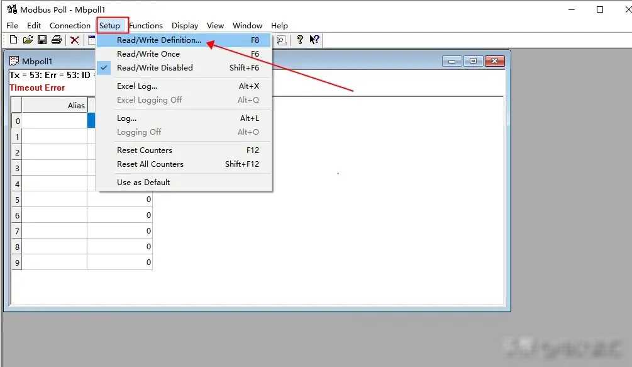Minimize the Modbus Poll main window
Viewport: 632px width, 367px height.
tap(572, 9)
